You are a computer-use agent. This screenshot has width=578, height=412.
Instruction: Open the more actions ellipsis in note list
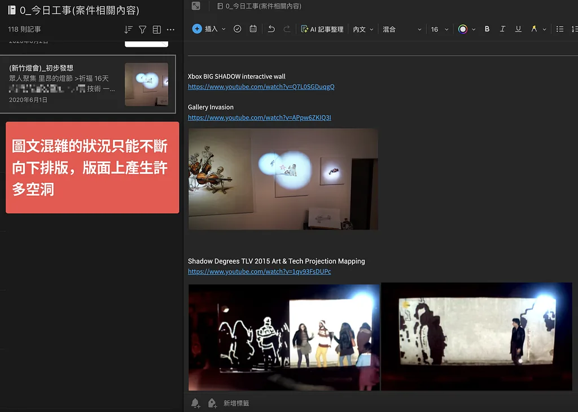[x=170, y=29]
